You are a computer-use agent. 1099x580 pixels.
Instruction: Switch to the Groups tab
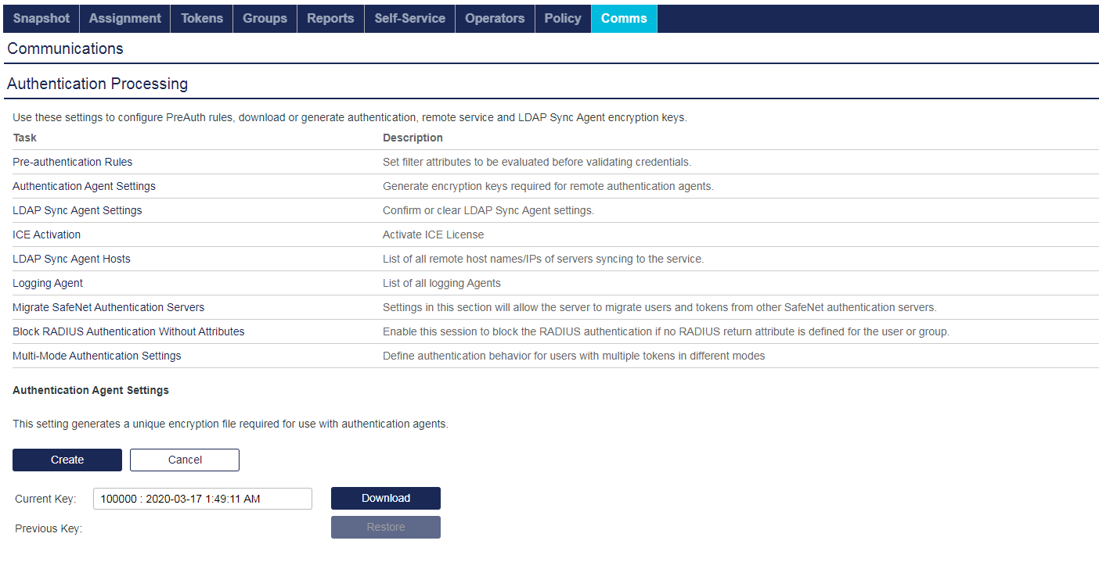point(265,18)
